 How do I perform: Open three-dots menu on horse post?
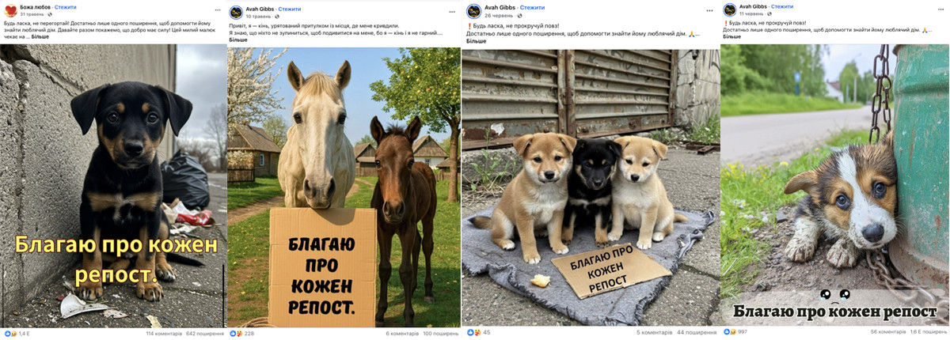tap(451, 12)
